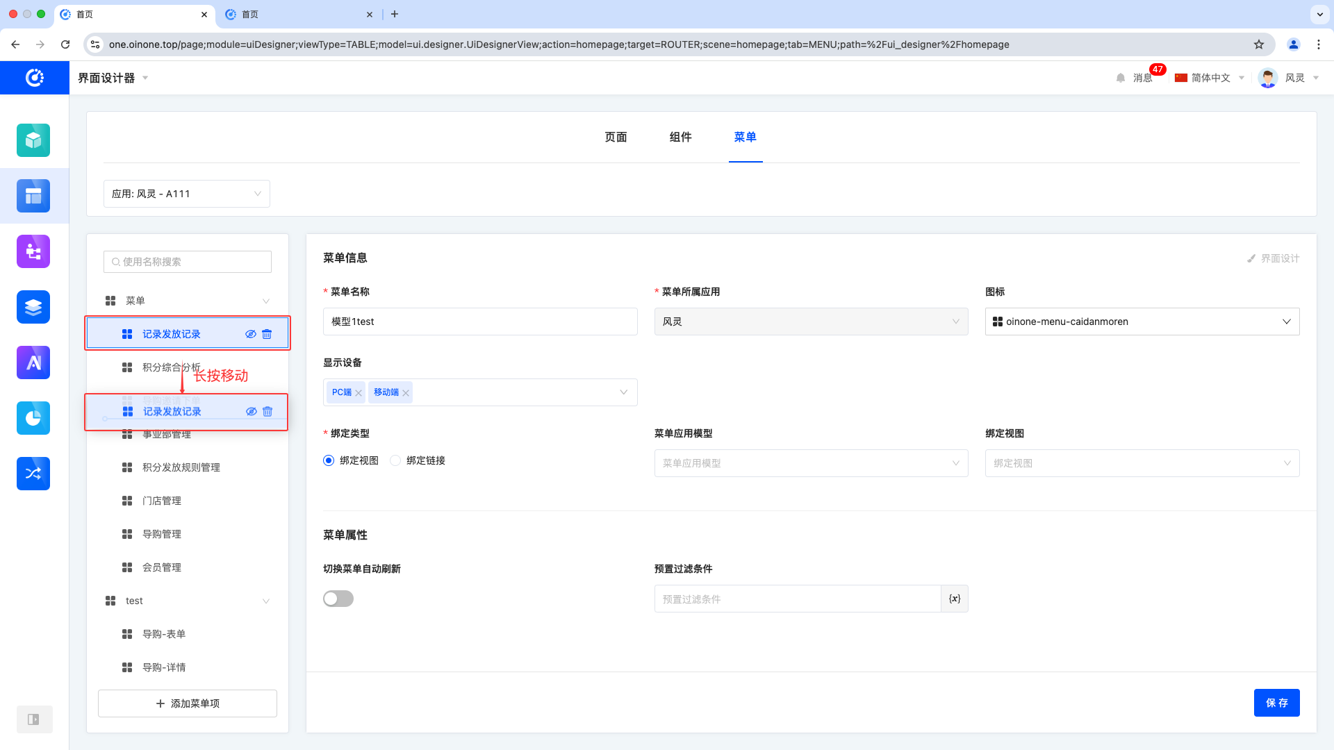
Task: Open the 图标 oinone-menu-caidanmoren dropdown
Action: [x=1142, y=322]
